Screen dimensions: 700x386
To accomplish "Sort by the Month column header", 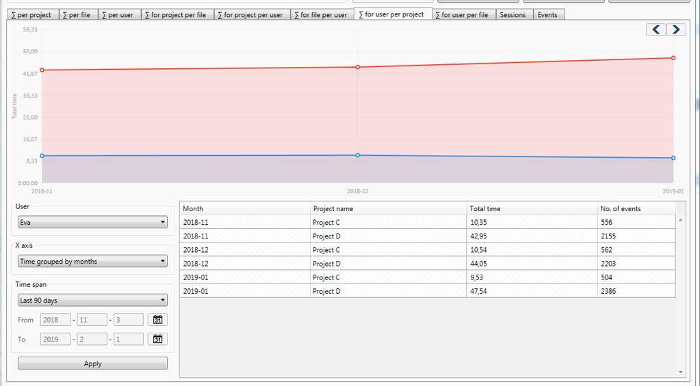I will pos(245,208).
